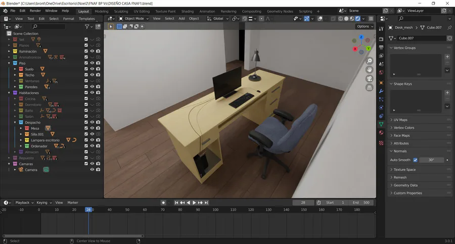Disable Camera render camera icon in outliner

click(98, 169)
